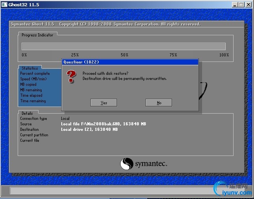Click the 'Details' group label

(x=27, y=113)
